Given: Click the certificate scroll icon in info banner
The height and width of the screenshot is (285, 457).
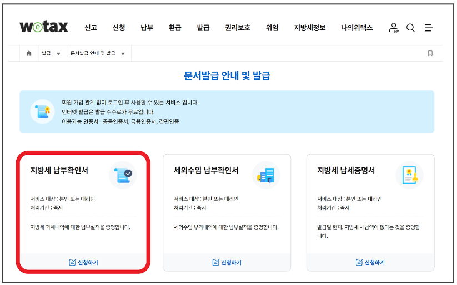Looking at the screenshot, I should click(43, 111).
